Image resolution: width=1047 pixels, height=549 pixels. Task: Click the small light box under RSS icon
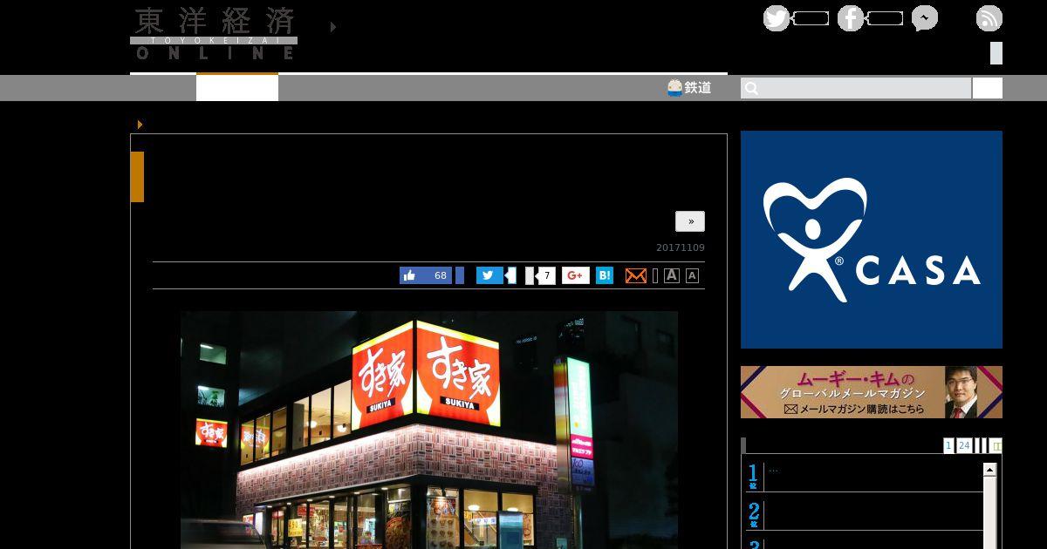tap(996, 53)
